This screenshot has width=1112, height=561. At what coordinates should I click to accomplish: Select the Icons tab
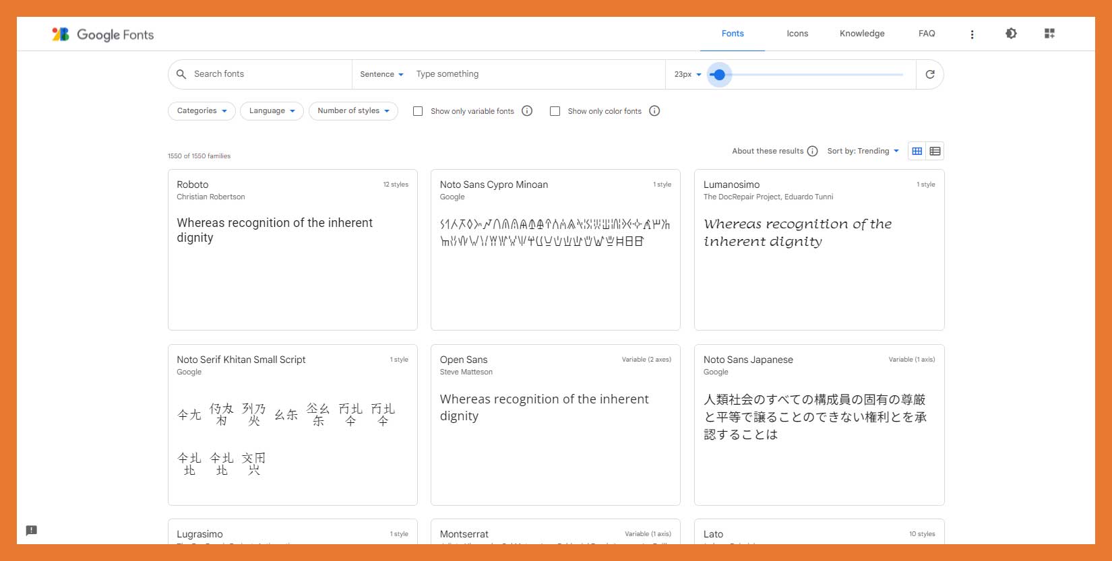(797, 34)
